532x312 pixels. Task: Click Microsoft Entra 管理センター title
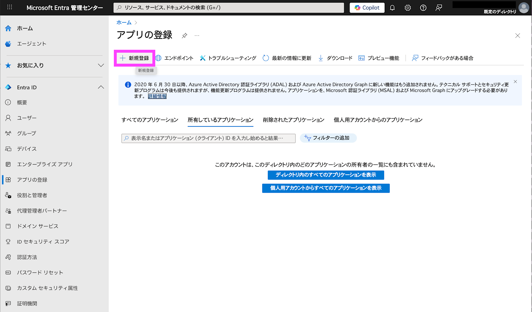[65, 8]
